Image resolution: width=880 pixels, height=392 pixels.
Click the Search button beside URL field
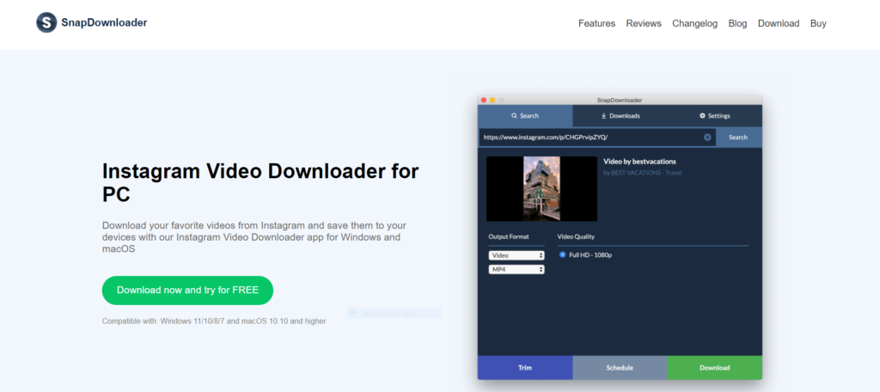click(x=738, y=137)
